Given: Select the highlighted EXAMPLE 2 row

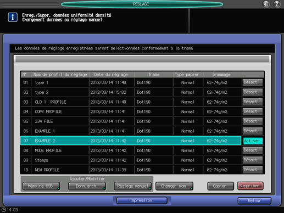Looking at the screenshot, I should pyautogui.click(x=131, y=141).
